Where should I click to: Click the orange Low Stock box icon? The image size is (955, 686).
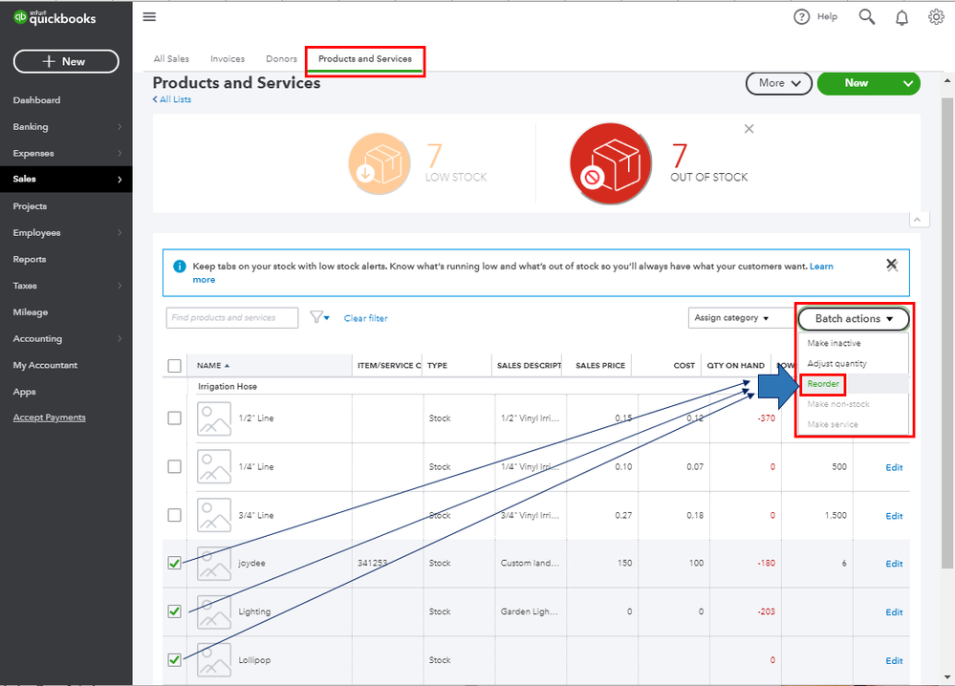[379, 163]
